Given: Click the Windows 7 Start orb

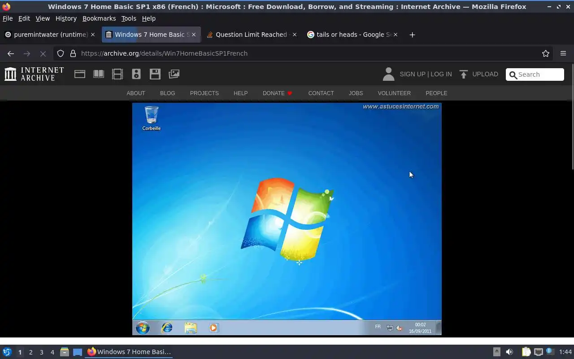Looking at the screenshot, I should tap(143, 328).
